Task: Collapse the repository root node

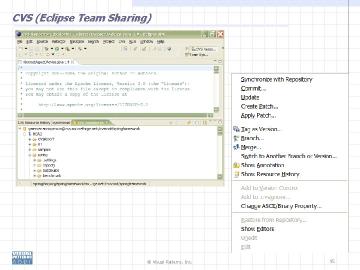Action: click(20, 129)
